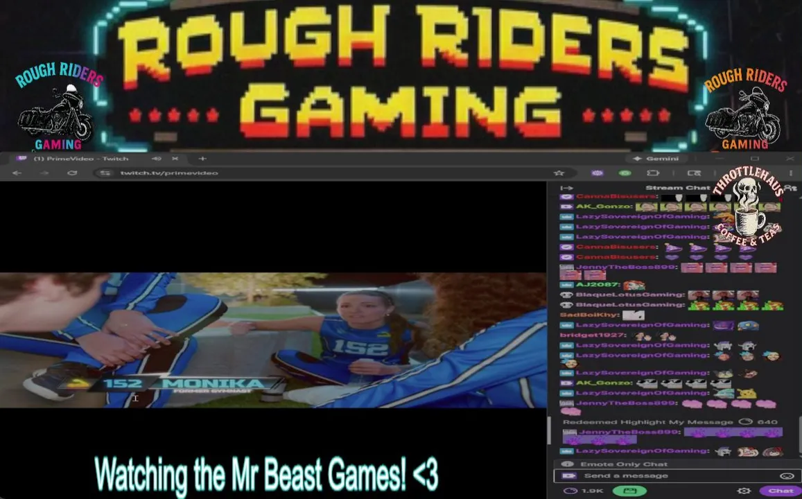Open the extensions puzzle icon in toolbar
This screenshot has width=802, height=499.
pos(653,173)
